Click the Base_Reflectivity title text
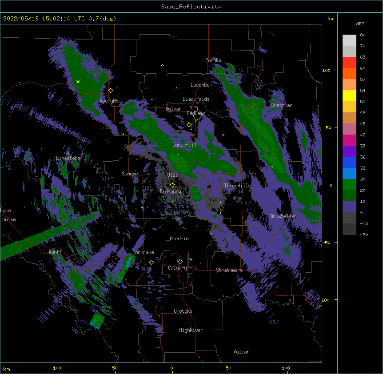Screen dimensions: 383x374 pos(191,7)
